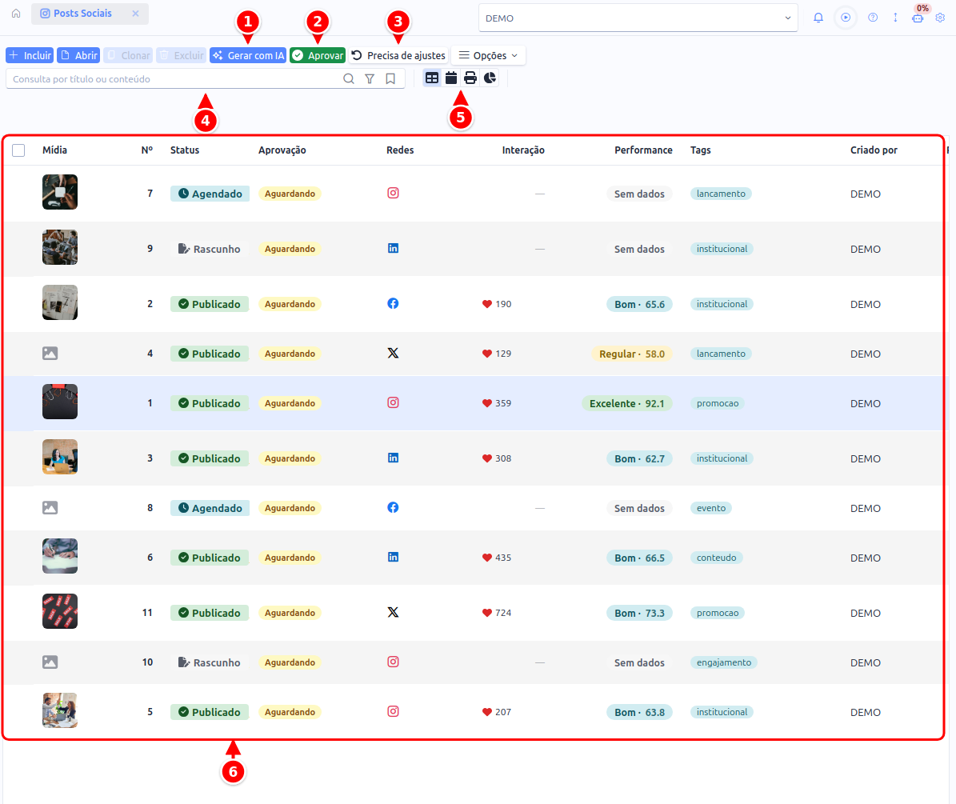This screenshot has height=804, width=956.
Task: Click the evento tag
Action: tap(711, 508)
